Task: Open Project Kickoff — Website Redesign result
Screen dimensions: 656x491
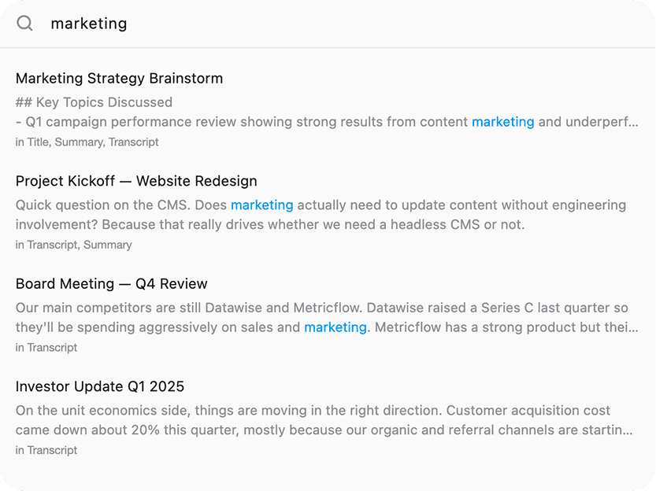Action: tap(136, 181)
